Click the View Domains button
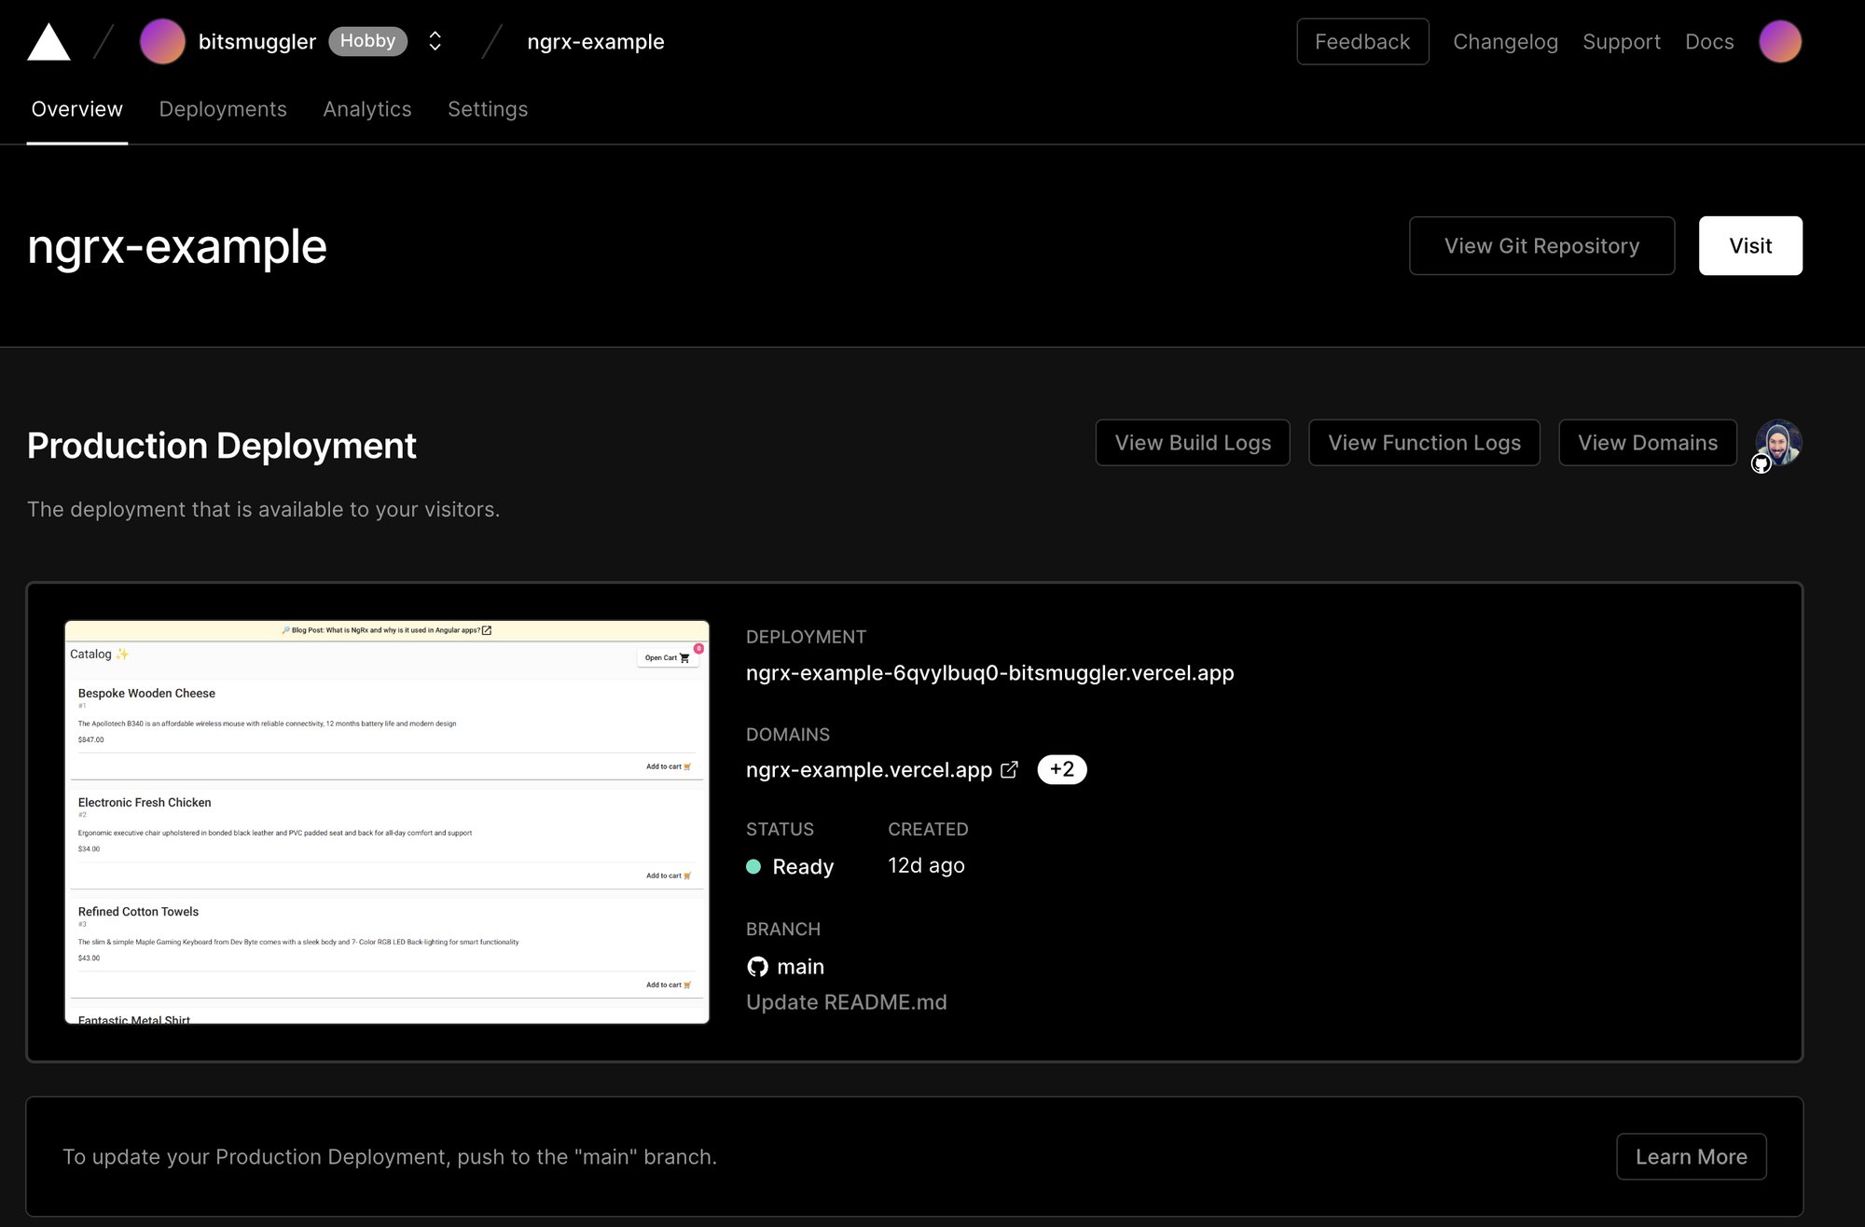The height and width of the screenshot is (1227, 1865). point(1648,443)
